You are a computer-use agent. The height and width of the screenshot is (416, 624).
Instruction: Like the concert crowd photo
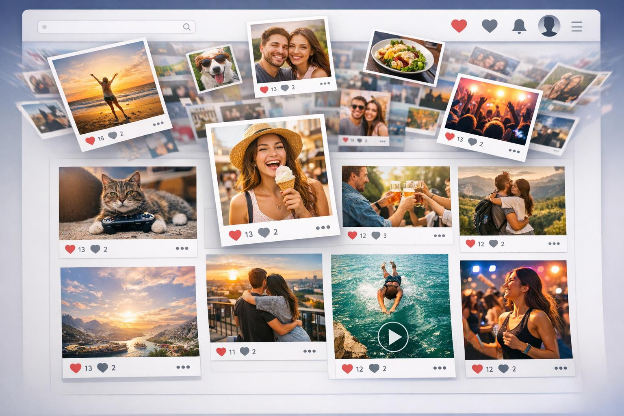pos(449,137)
